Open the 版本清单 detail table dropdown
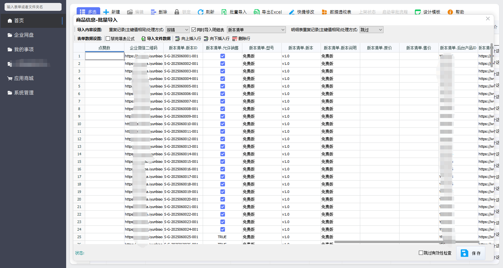503x268 pixels. point(256,30)
